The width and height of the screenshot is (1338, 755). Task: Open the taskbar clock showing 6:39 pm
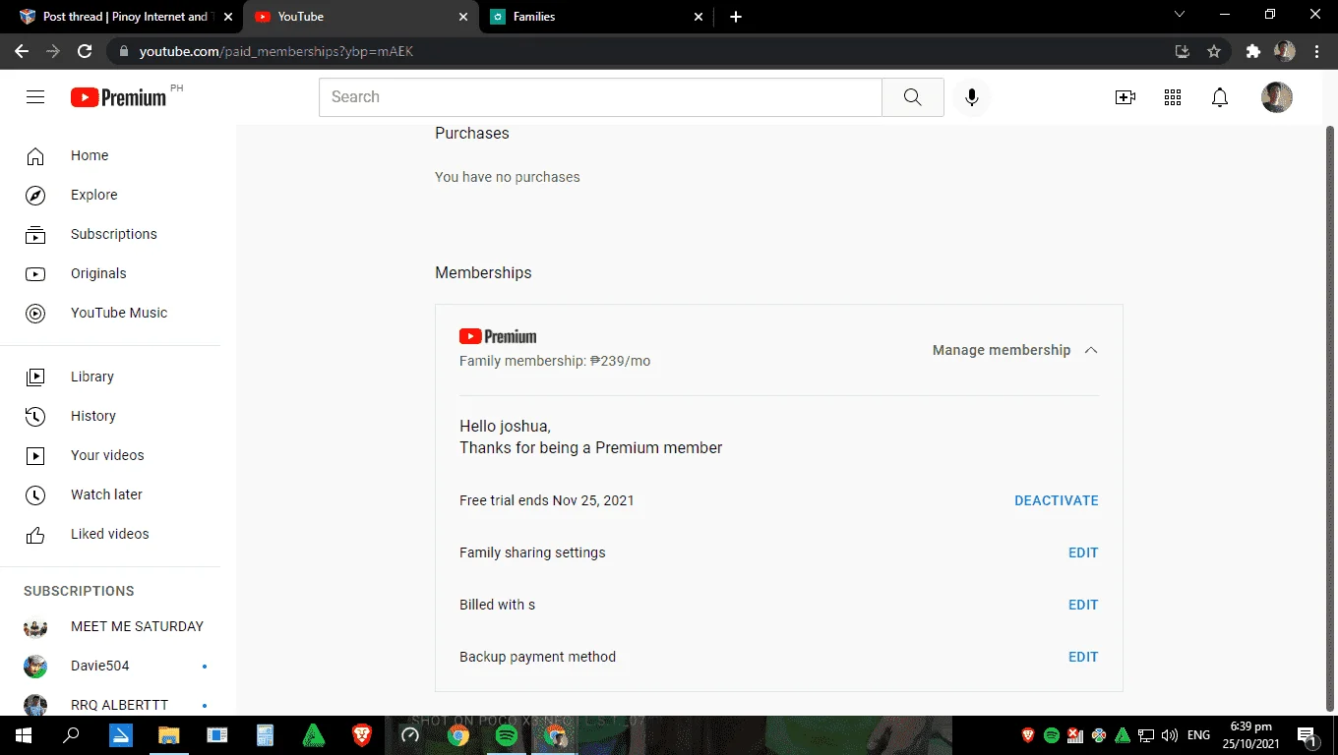[1250, 735]
